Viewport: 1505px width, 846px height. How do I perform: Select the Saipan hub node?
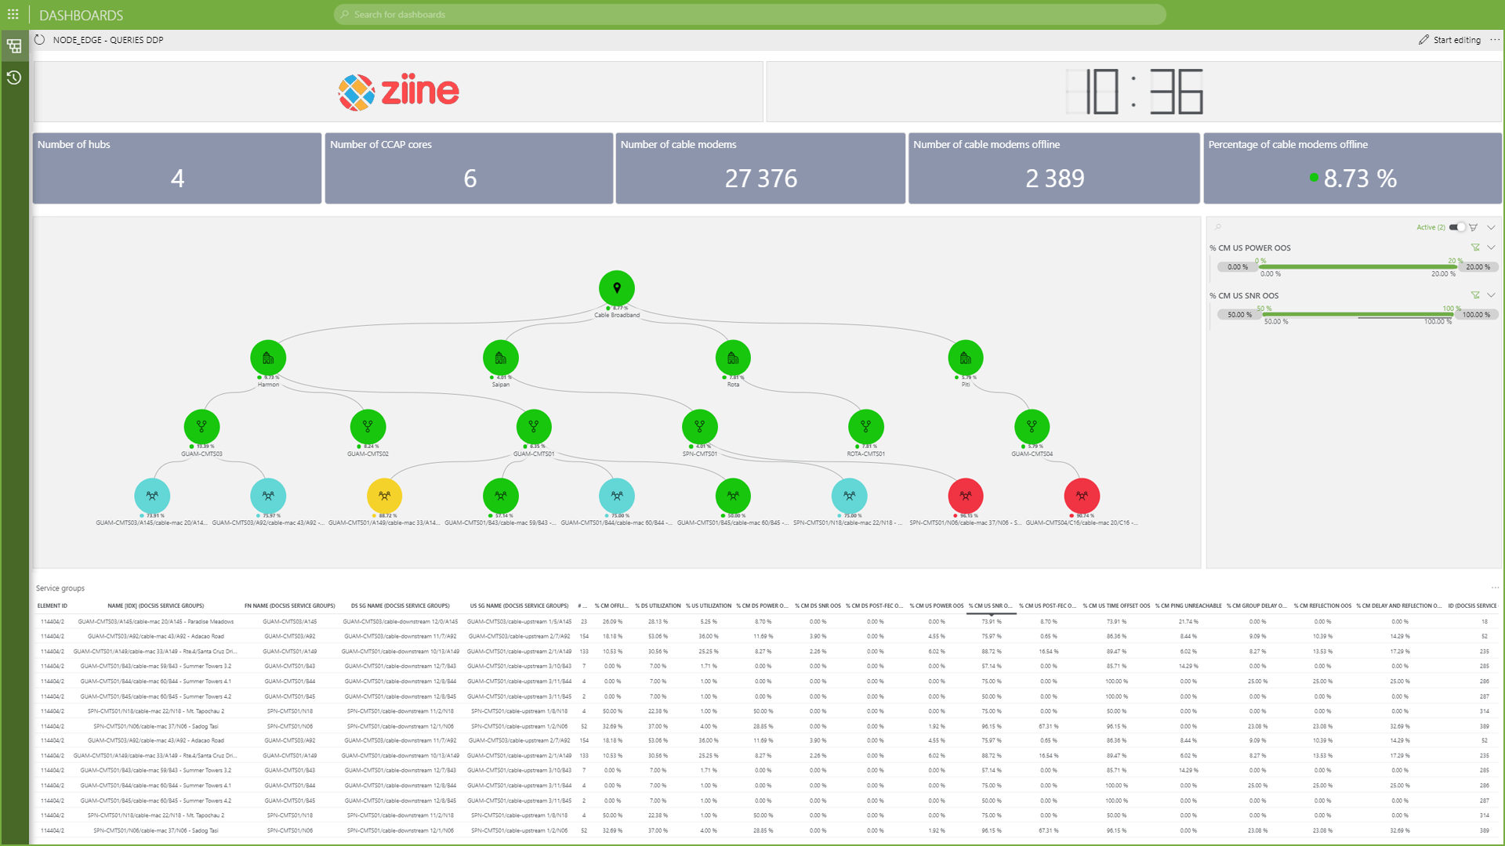tap(501, 358)
